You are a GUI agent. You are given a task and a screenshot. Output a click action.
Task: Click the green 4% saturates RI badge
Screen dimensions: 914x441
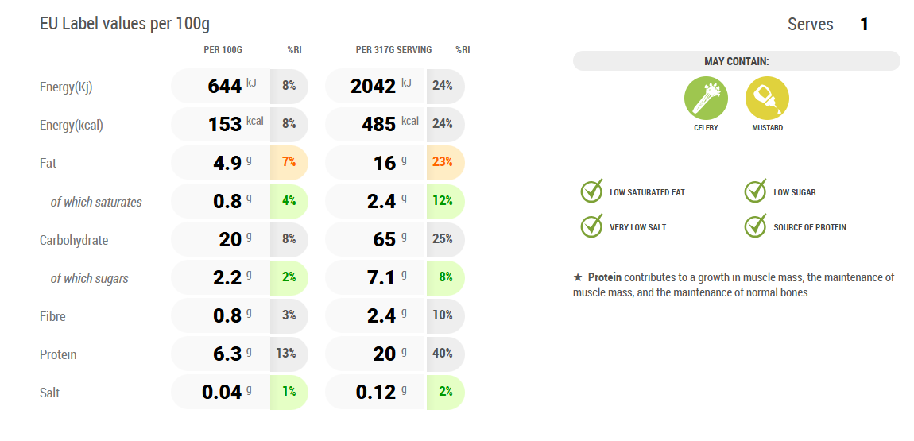coord(289,201)
